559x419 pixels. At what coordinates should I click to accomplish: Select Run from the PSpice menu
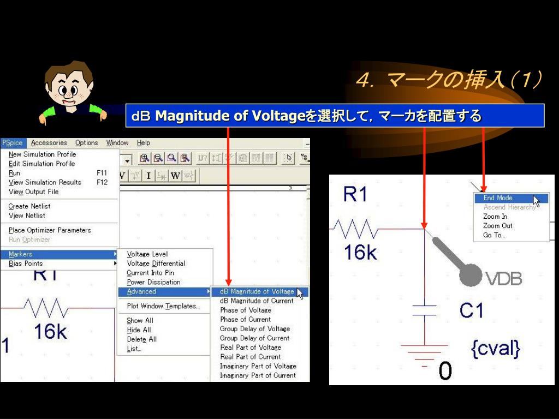[x=60, y=173]
